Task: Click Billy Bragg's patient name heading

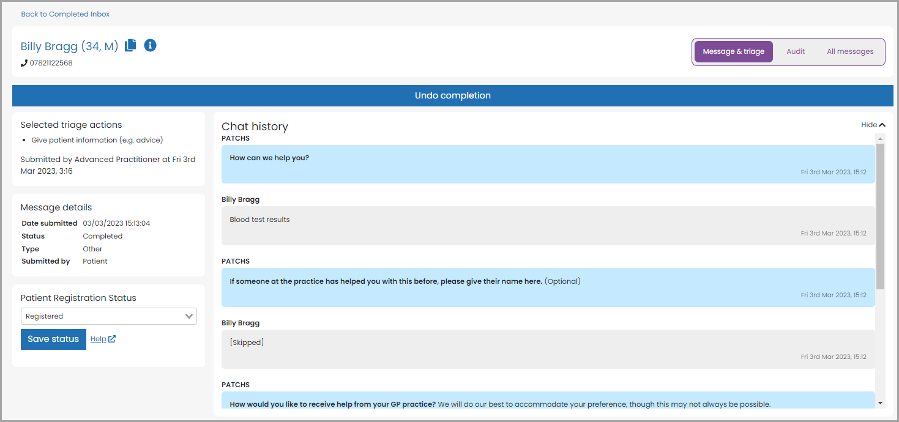Action: (x=69, y=46)
